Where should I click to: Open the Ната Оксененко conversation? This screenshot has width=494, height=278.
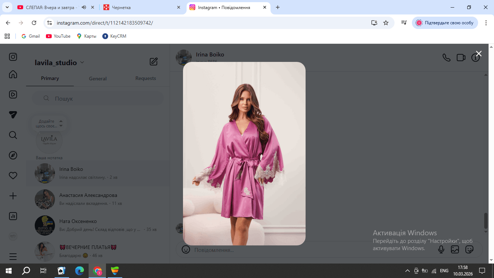point(98,225)
